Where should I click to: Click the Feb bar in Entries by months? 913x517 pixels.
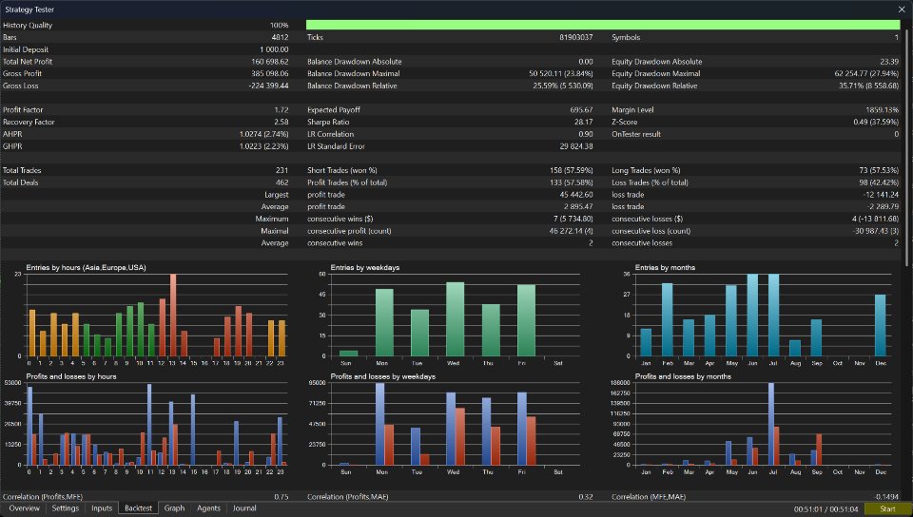[x=668, y=319]
